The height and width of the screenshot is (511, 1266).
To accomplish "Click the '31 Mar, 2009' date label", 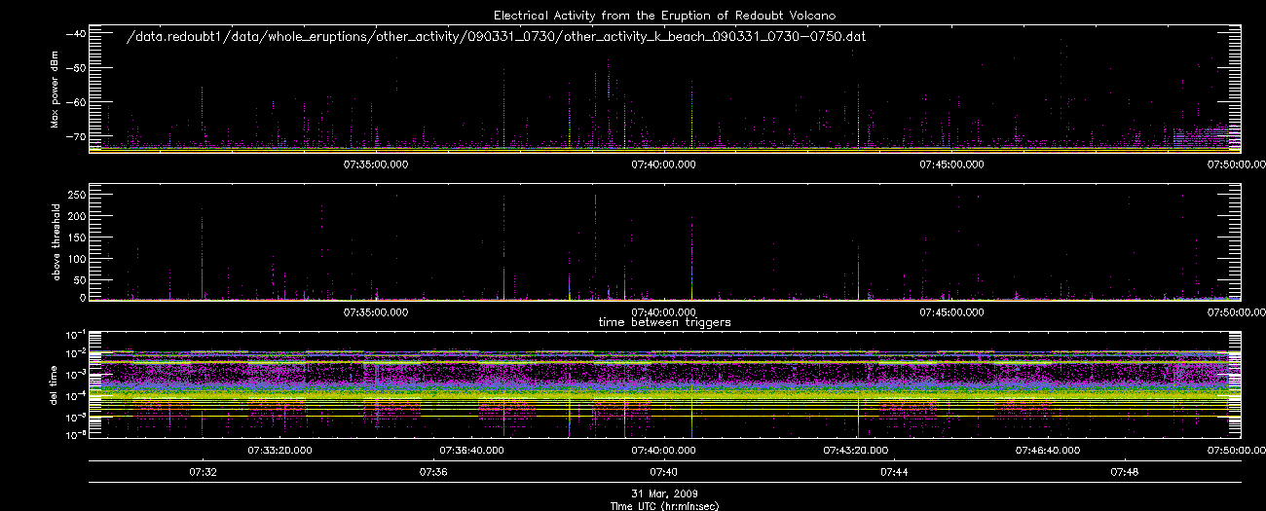I will [x=664, y=493].
